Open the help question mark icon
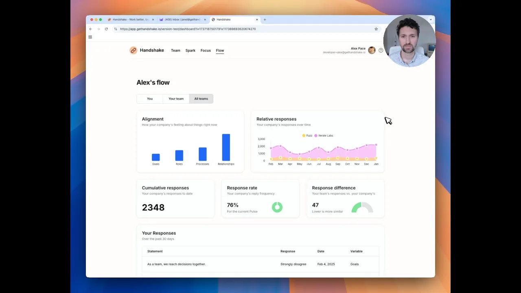Viewport: 521px width, 293px height. coord(381,50)
